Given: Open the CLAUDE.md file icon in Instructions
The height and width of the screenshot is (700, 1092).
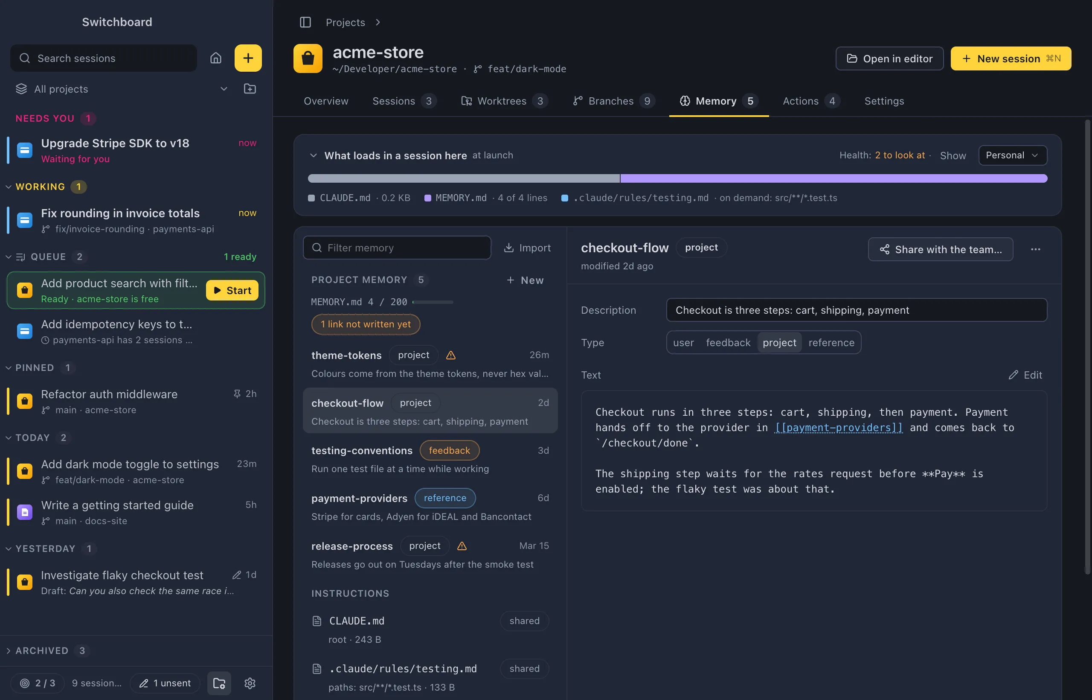Looking at the screenshot, I should 317,621.
